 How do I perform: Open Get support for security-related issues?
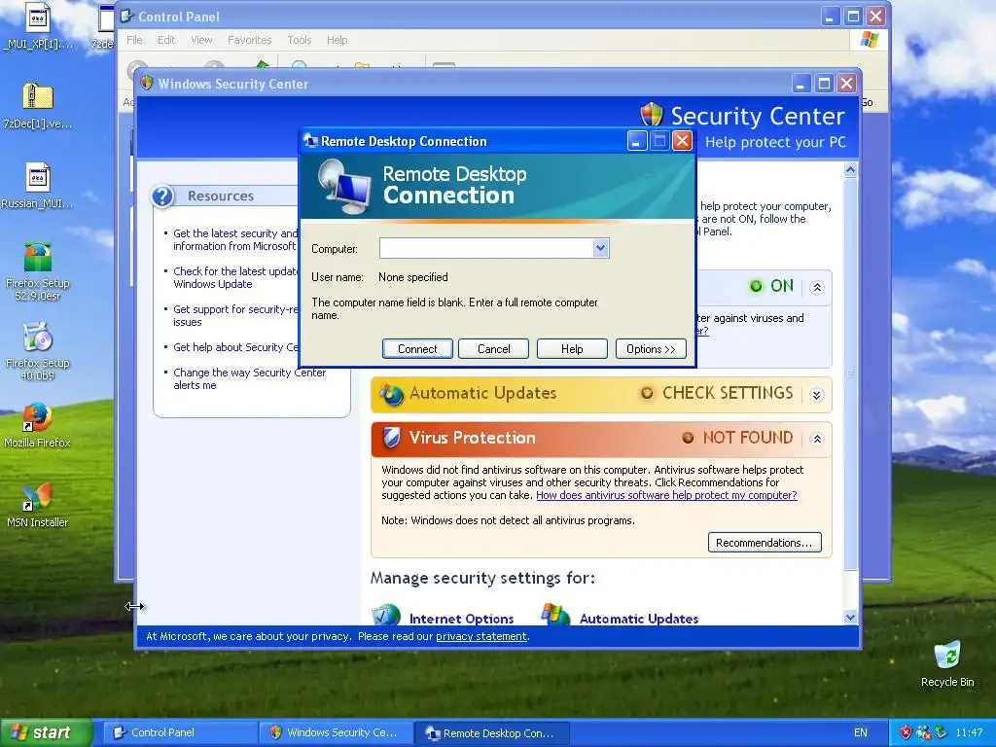(x=235, y=316)
